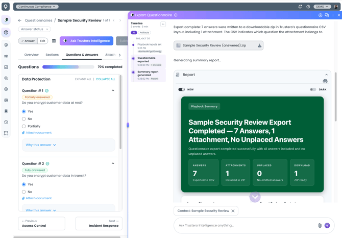Select No for Question # 2
The height and width of the screenshot is (238, 342).
[x=24, y=192]
